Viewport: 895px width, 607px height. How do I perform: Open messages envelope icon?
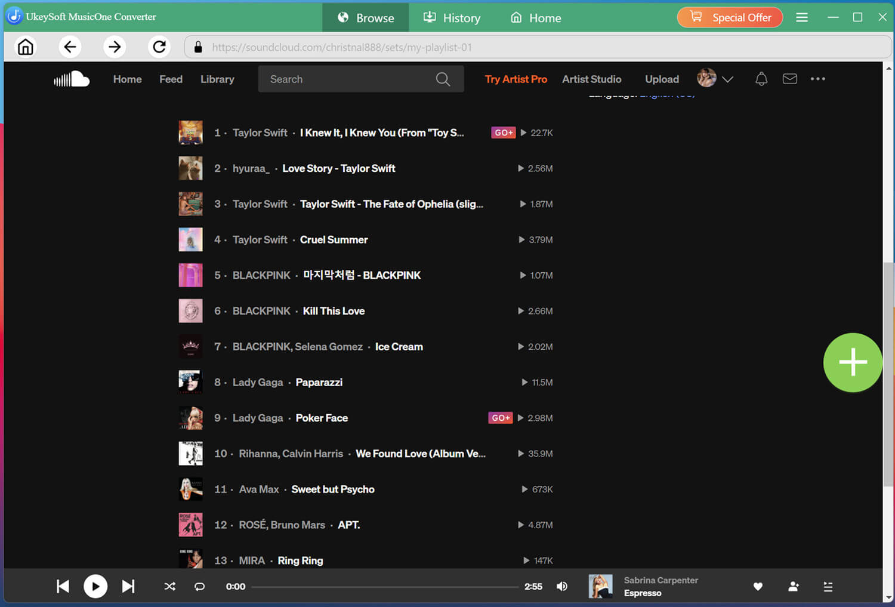point(790,79)
